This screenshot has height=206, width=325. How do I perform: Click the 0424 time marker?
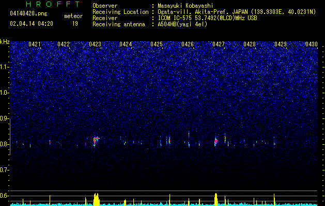[x=126, y=44]
